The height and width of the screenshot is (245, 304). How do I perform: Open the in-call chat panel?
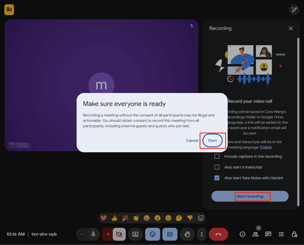(268, 234)
